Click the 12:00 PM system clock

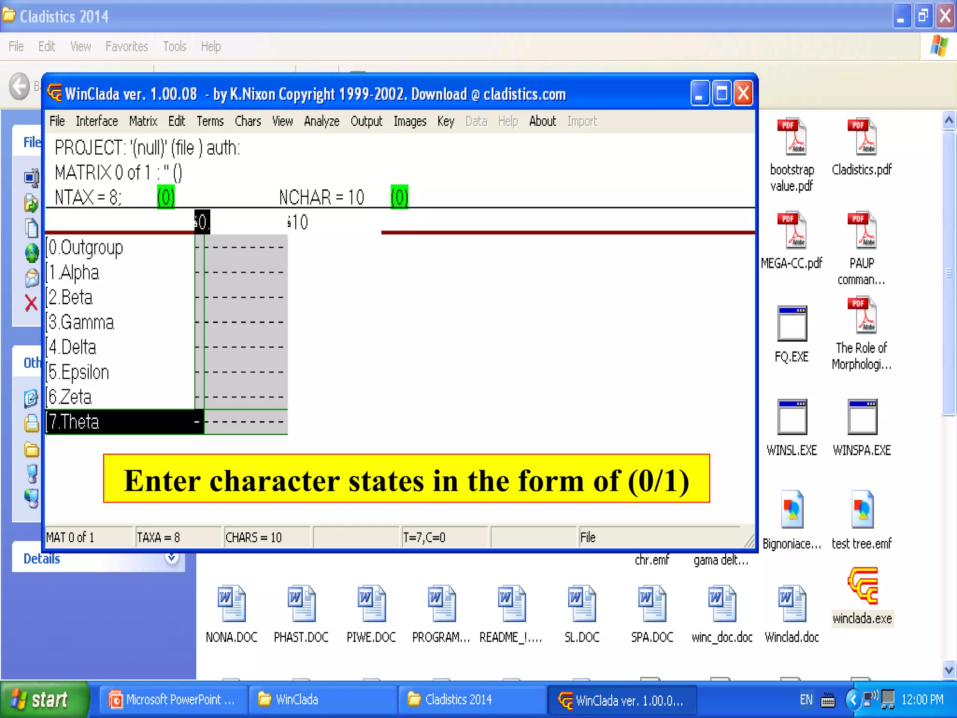click(922, 700)
